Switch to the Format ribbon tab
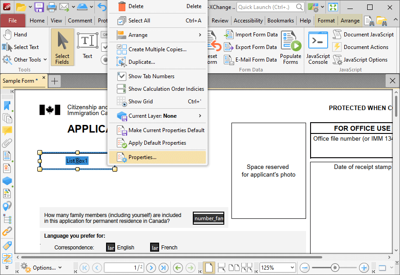The height and width of the screenshot is (275, 400). tap(326, 21)
